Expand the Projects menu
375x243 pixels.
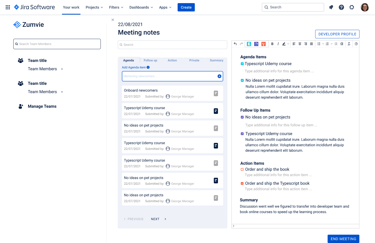pos(94,7)
